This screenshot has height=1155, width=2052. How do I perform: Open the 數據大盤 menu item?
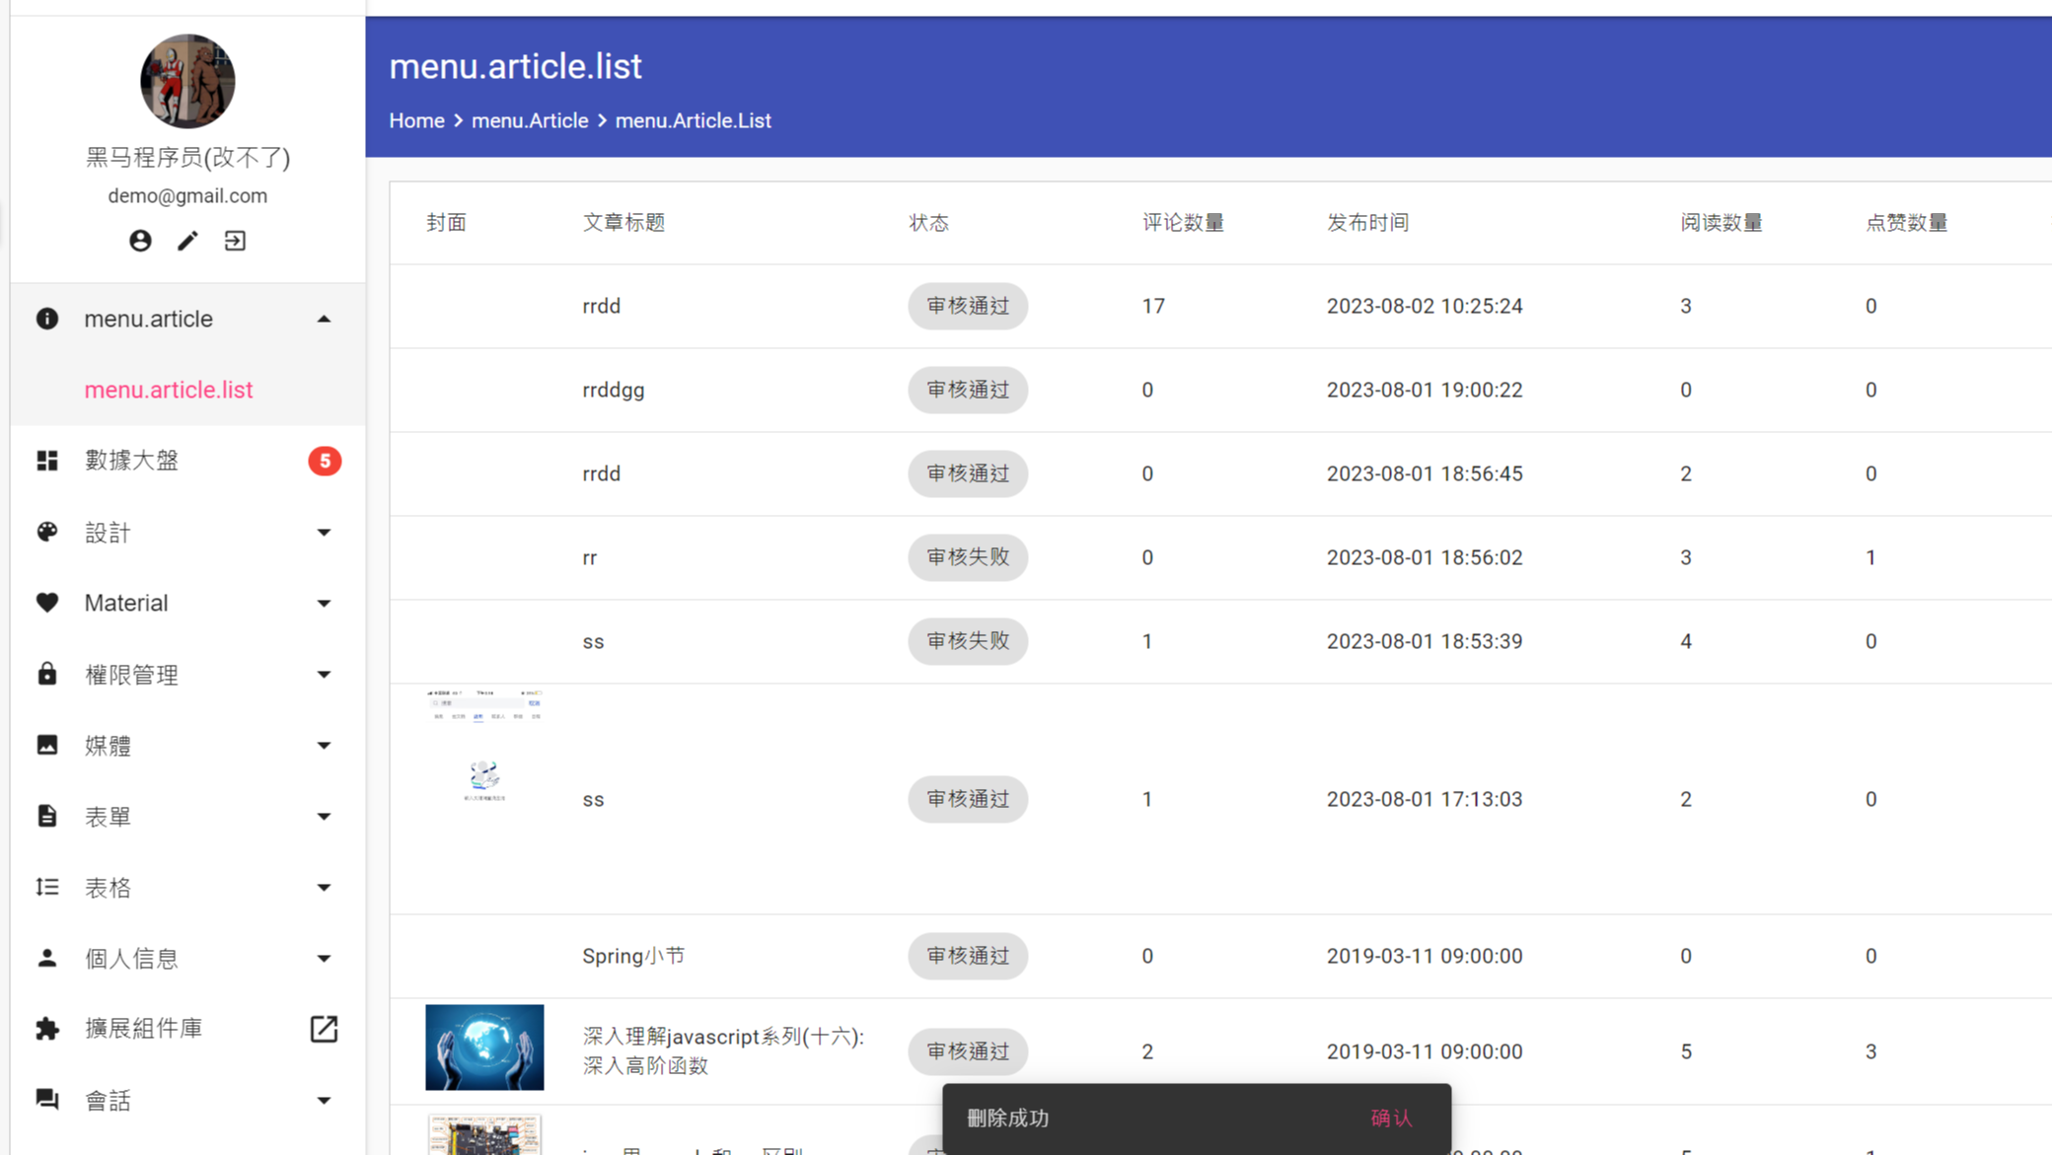click(187, 461)
